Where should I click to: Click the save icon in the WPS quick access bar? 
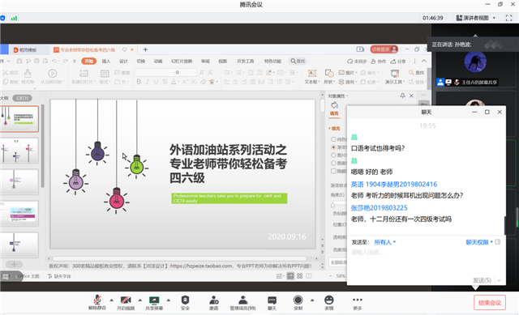click(x=19, y=61)
